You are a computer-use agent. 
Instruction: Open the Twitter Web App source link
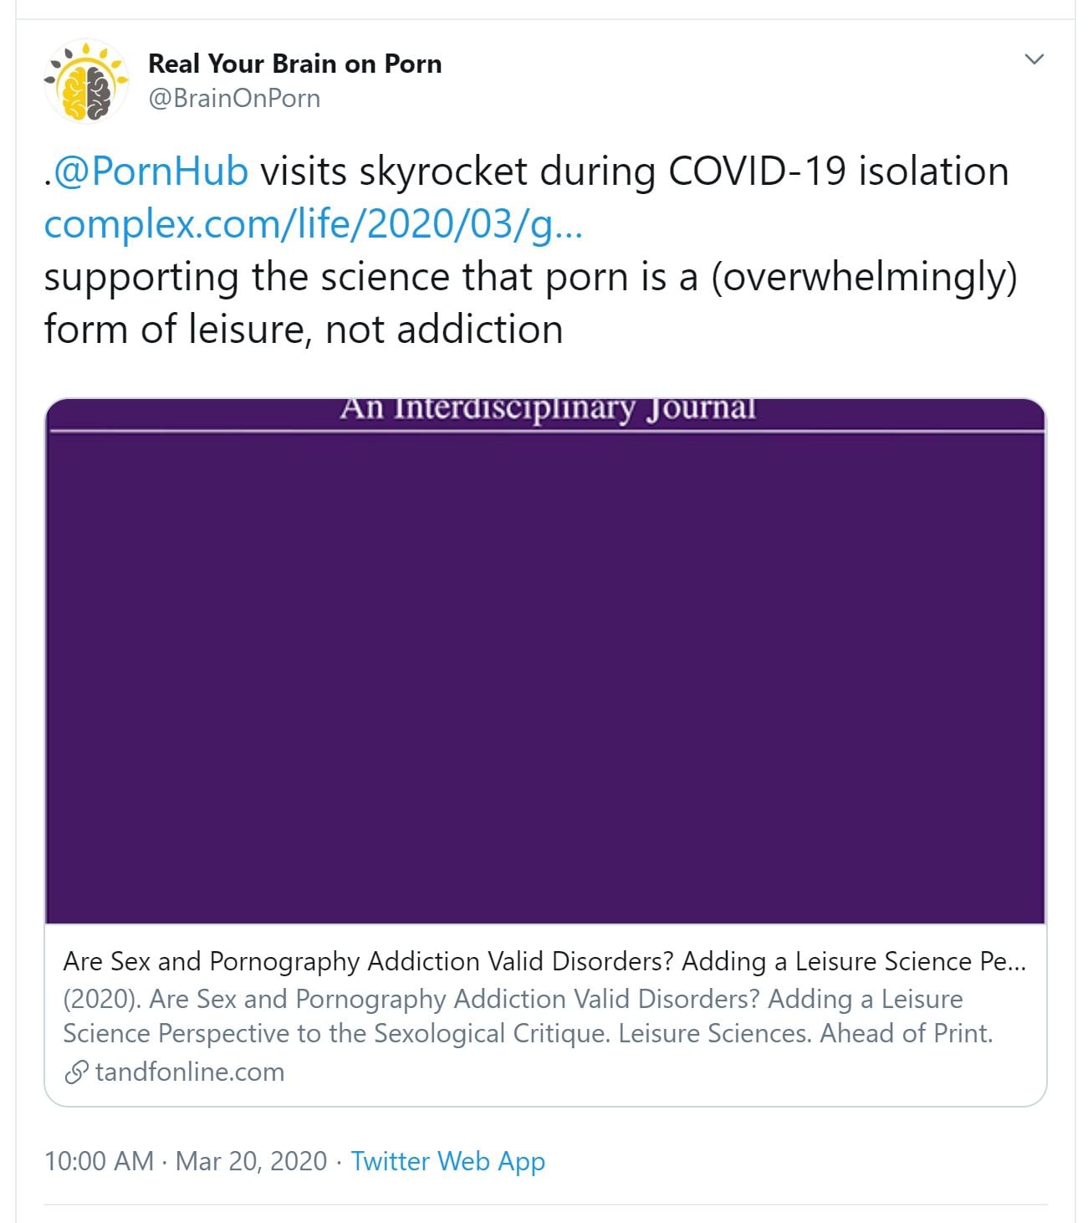pos(447,1161)
